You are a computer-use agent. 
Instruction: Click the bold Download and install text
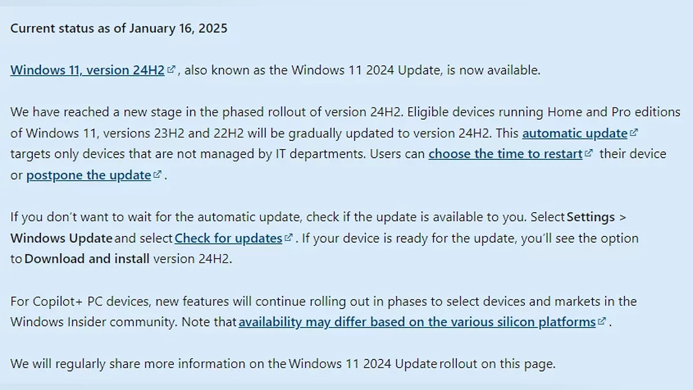[87, 259]
